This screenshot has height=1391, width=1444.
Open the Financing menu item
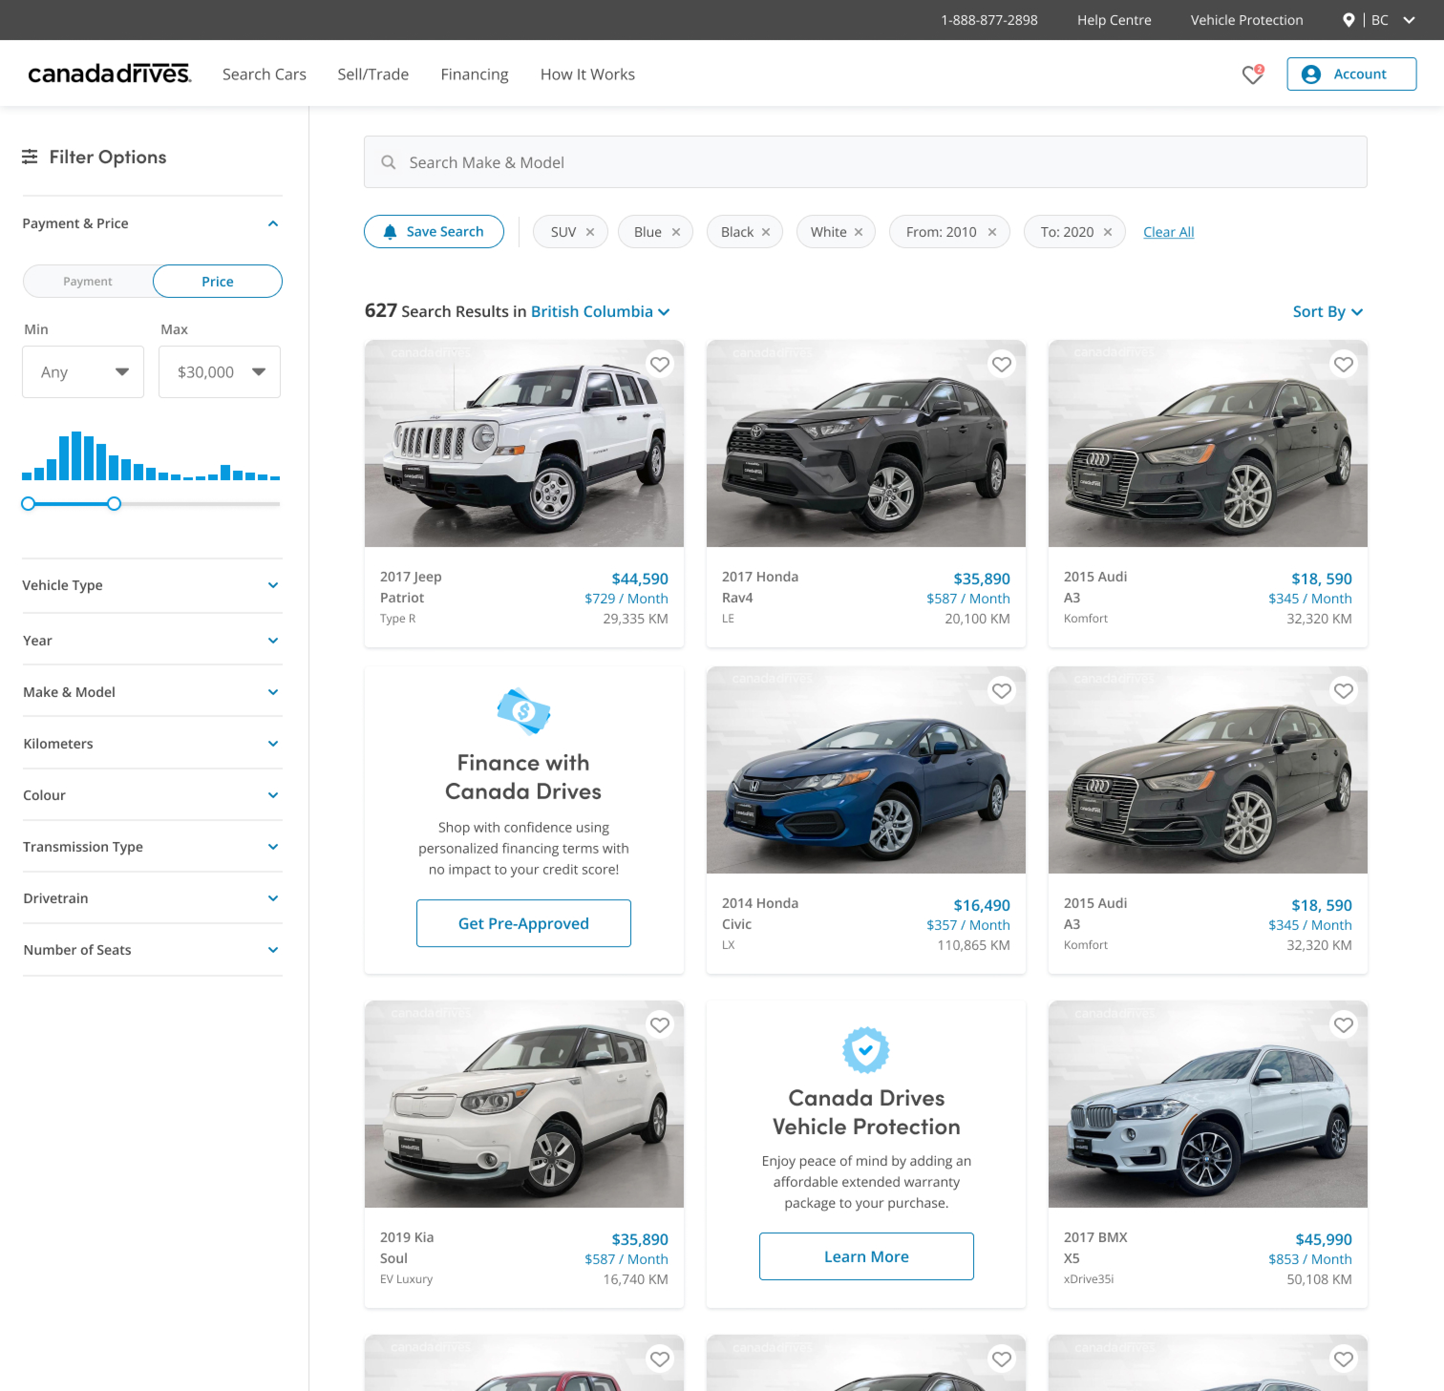(475, 74)
